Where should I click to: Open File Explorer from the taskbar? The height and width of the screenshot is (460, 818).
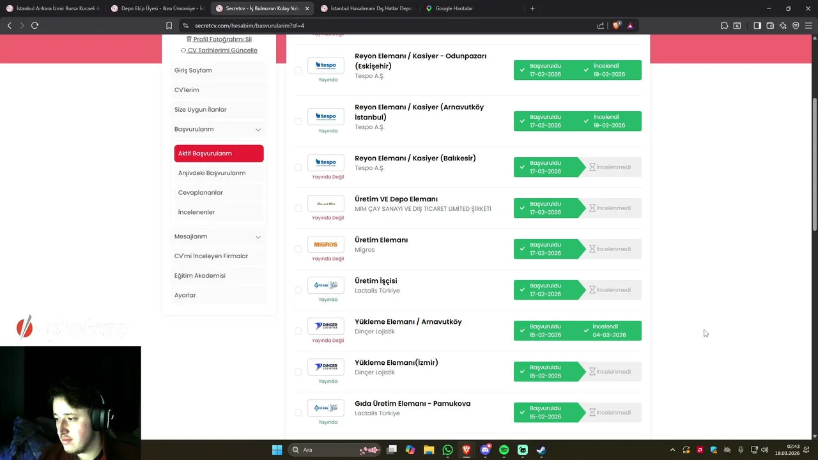[429, 450]
